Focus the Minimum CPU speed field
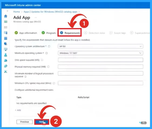 coord(100,83)
